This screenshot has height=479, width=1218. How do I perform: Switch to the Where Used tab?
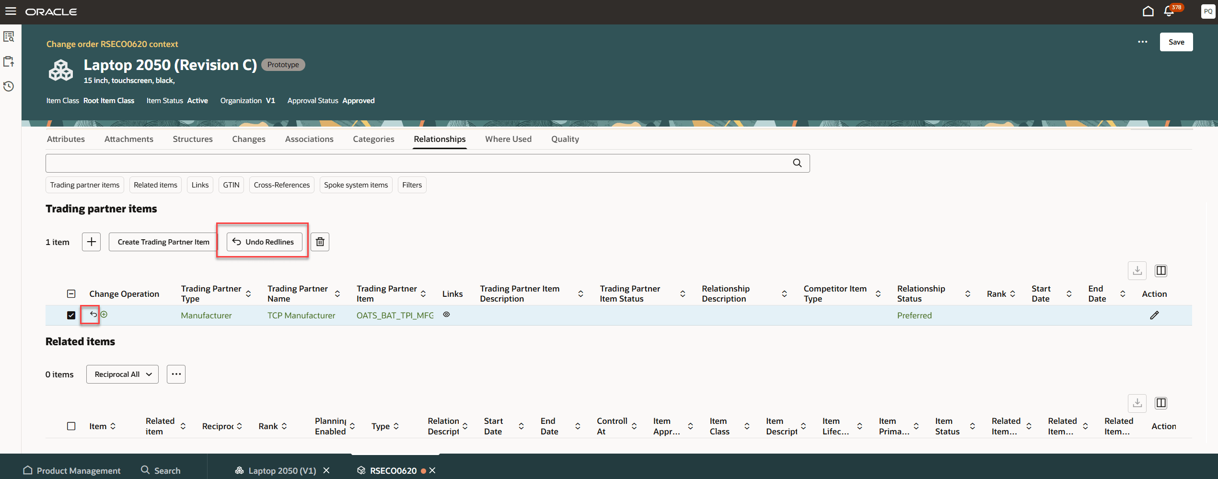tap(508, 139)
